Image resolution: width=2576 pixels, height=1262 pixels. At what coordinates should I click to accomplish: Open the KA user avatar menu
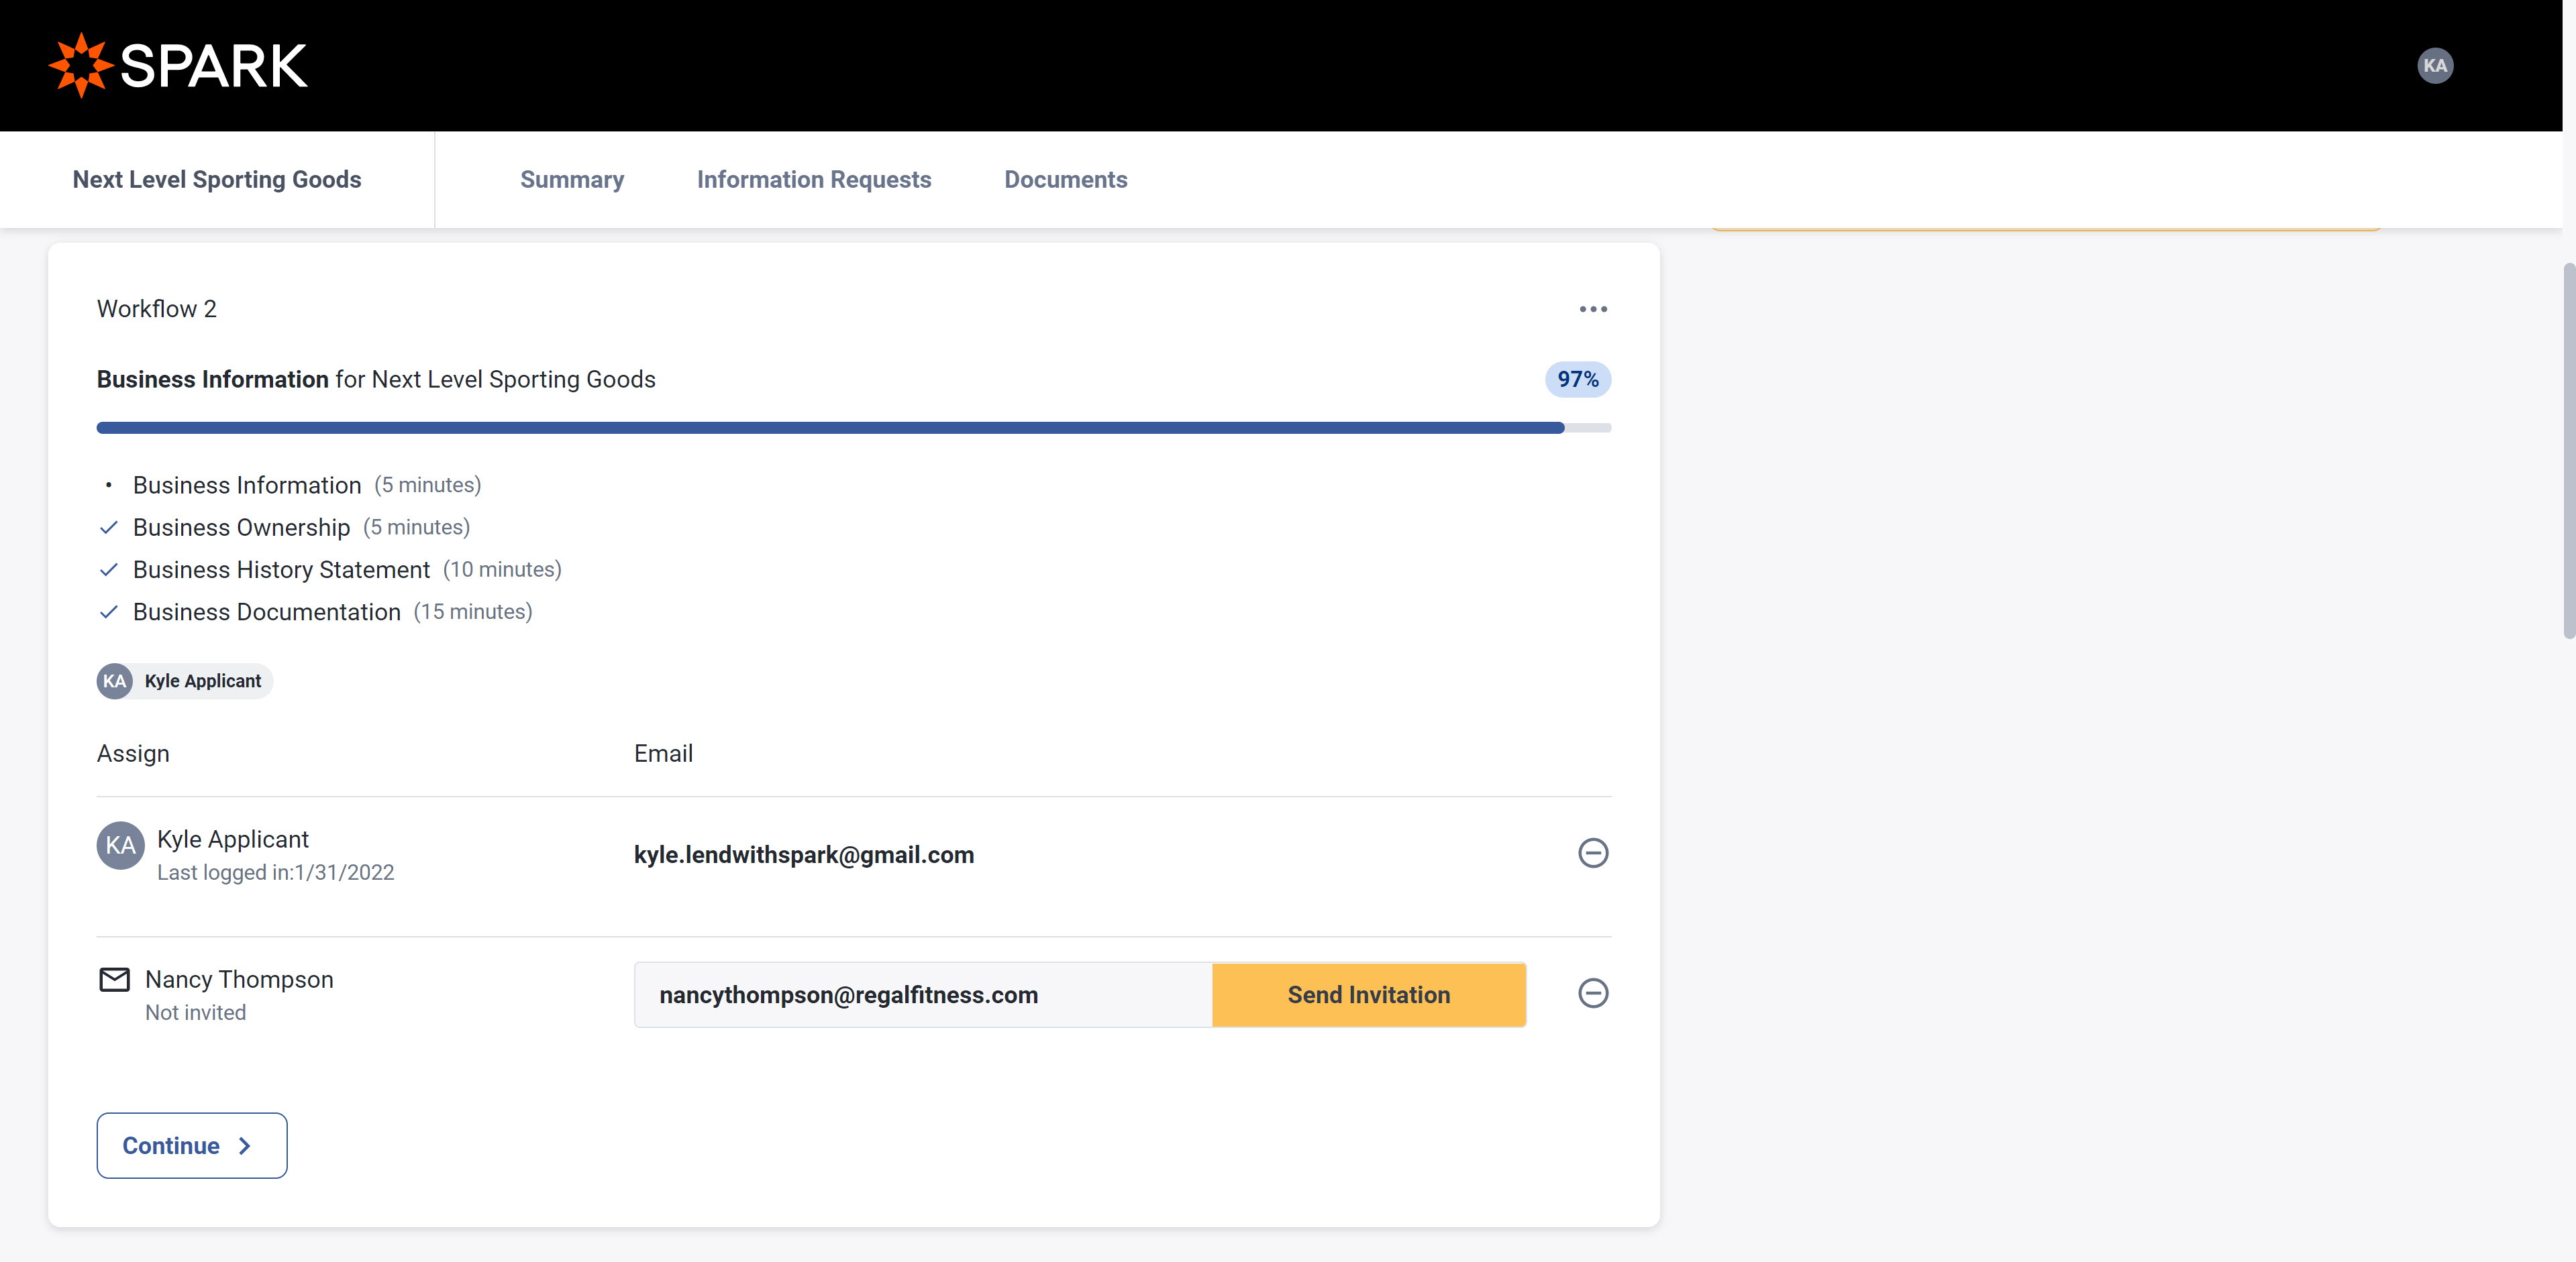(x=2434, y=66)
